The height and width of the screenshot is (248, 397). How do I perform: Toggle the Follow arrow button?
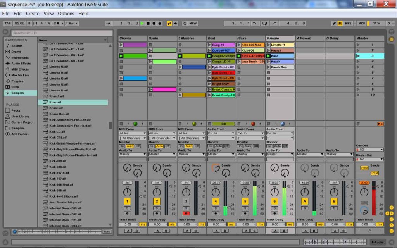(x=109, y=23)
